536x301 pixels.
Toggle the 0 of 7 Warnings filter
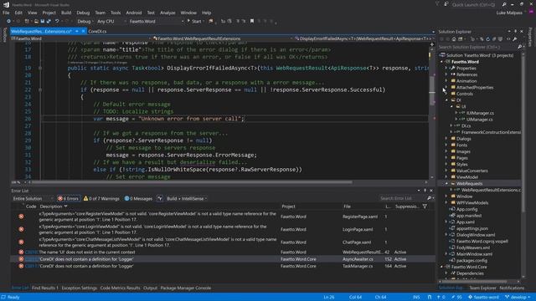point(101,199)
